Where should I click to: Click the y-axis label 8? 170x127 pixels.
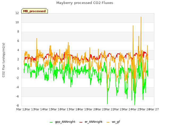(x=18, y=32)
